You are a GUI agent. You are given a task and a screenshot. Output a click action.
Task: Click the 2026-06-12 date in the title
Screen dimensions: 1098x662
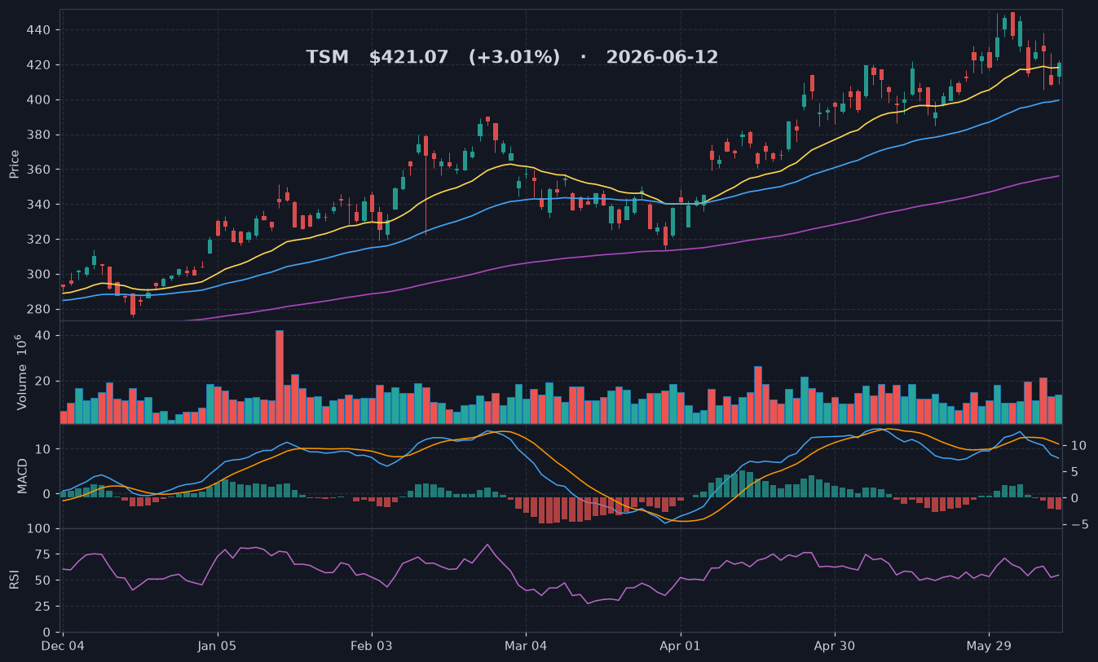(662, 58)
